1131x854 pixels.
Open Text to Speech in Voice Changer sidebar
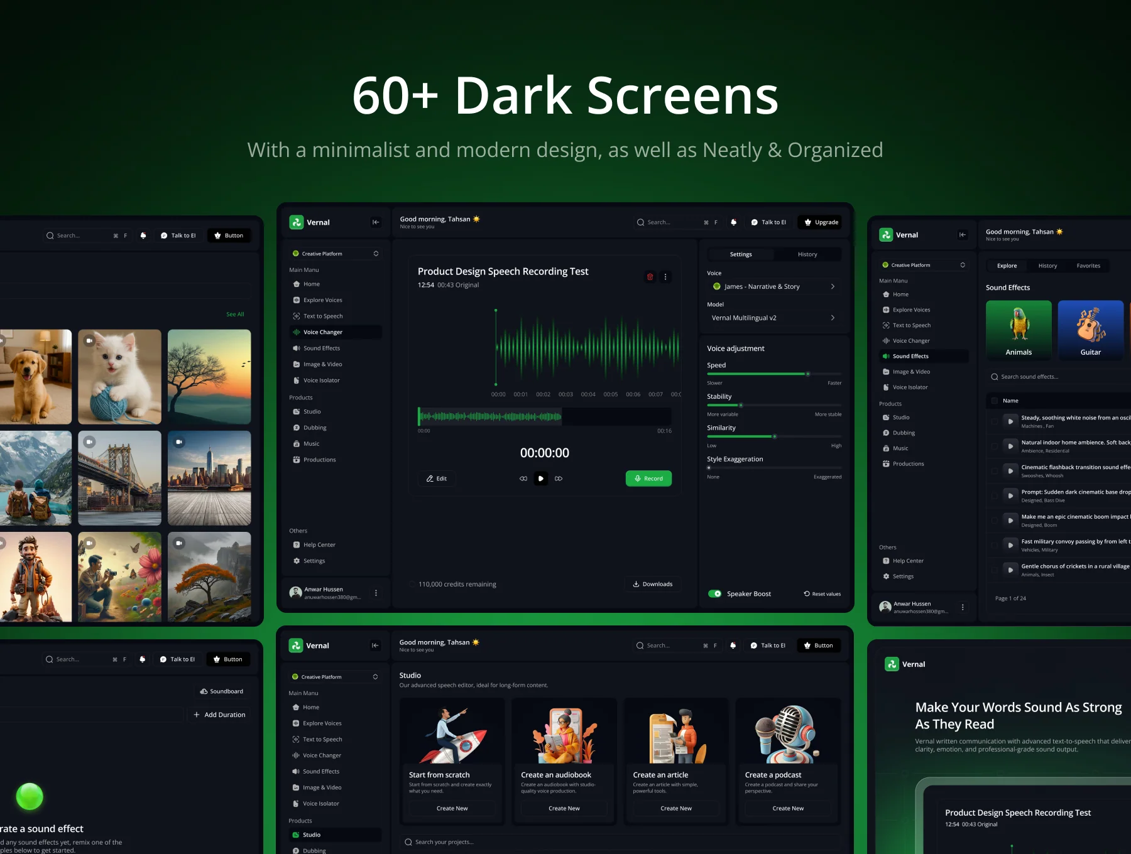point(336,316)
